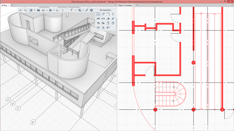Switch to the 3D Вид tab

4,5
